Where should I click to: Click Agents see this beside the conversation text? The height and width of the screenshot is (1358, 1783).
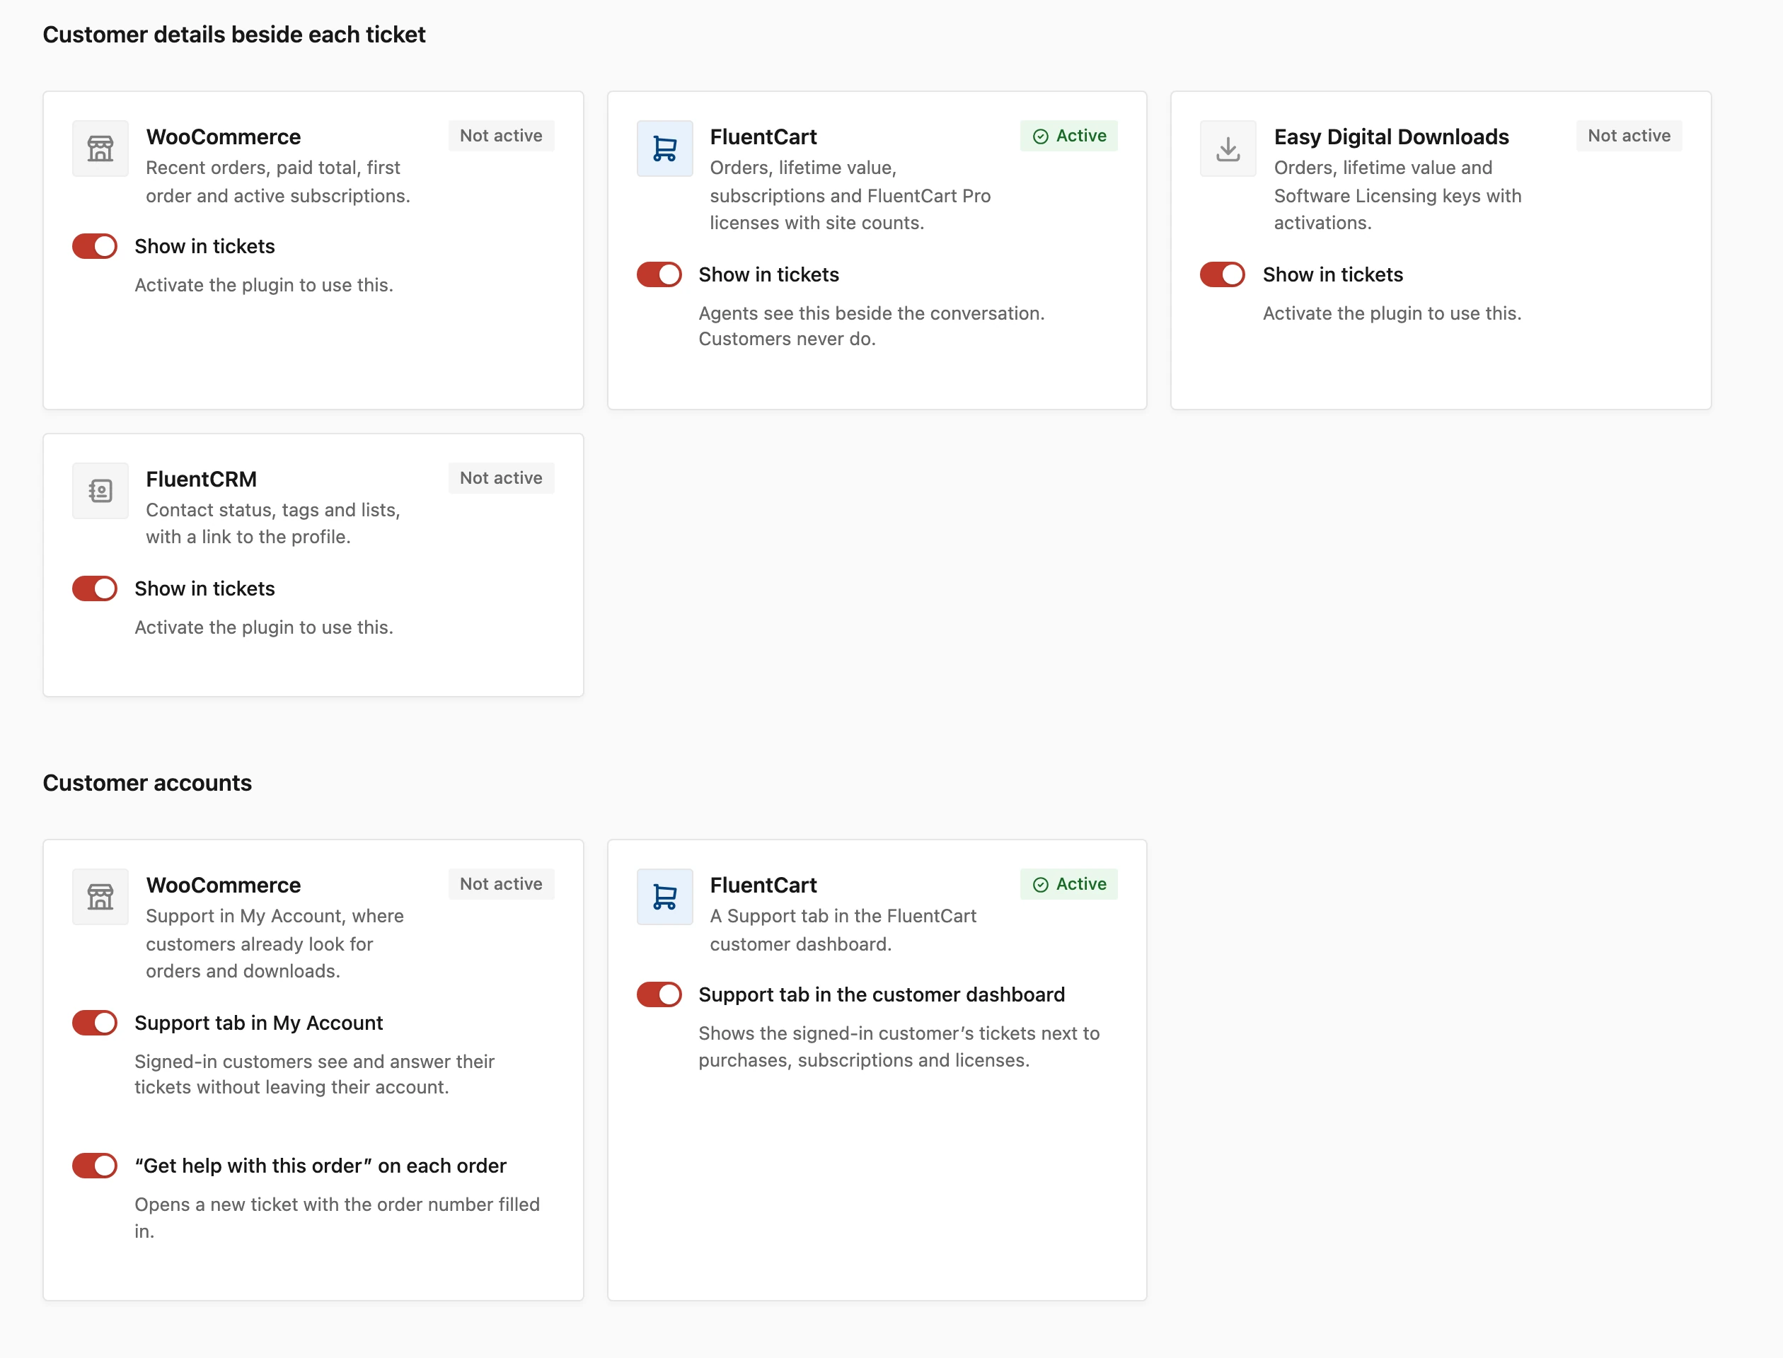click(x=872, y=326)
